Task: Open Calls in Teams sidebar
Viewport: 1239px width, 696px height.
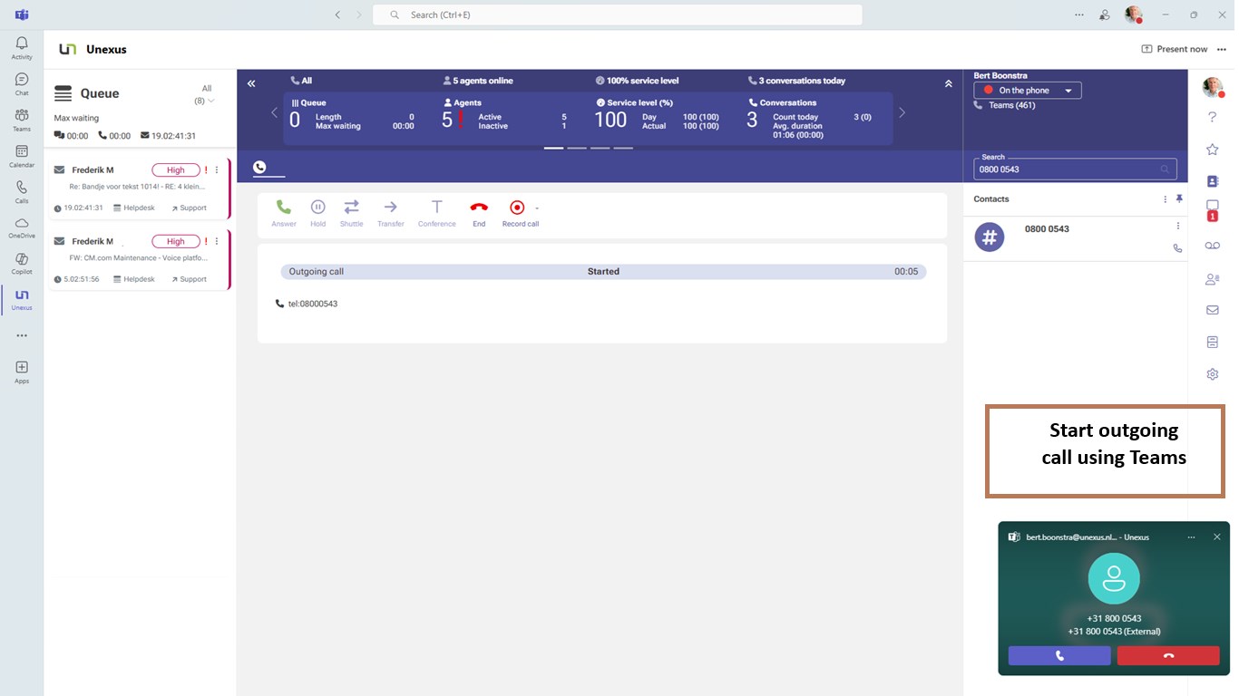Action: coord(22,192)
